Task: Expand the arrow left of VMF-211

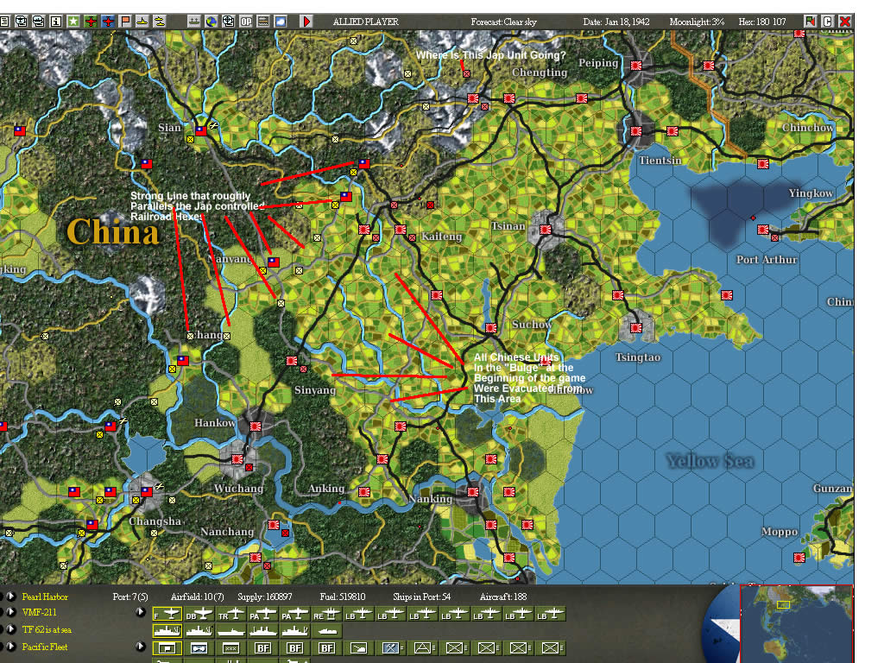Action: click(10, 612)
